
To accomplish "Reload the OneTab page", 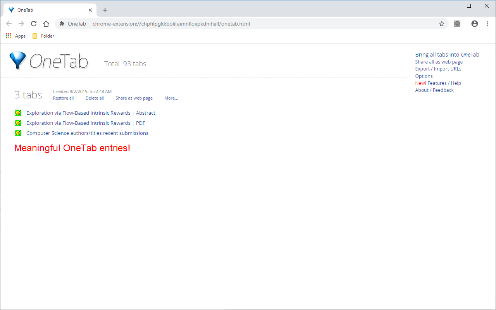I will click(x=34, y=24).
